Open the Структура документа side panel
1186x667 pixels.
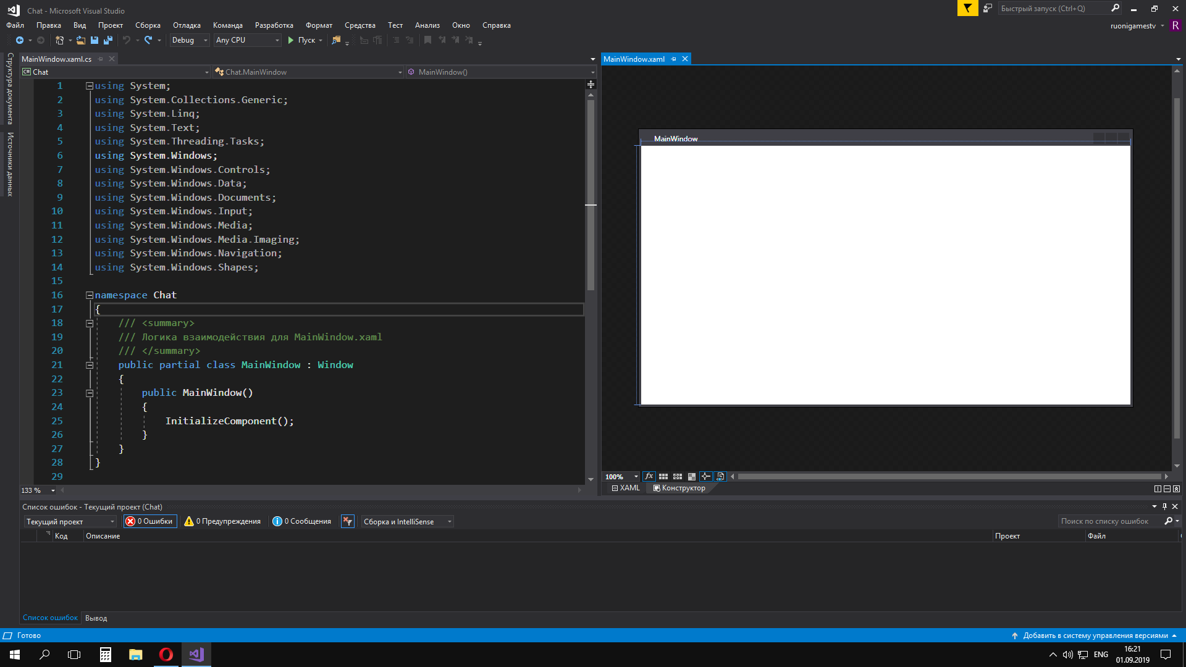(10, 88)
